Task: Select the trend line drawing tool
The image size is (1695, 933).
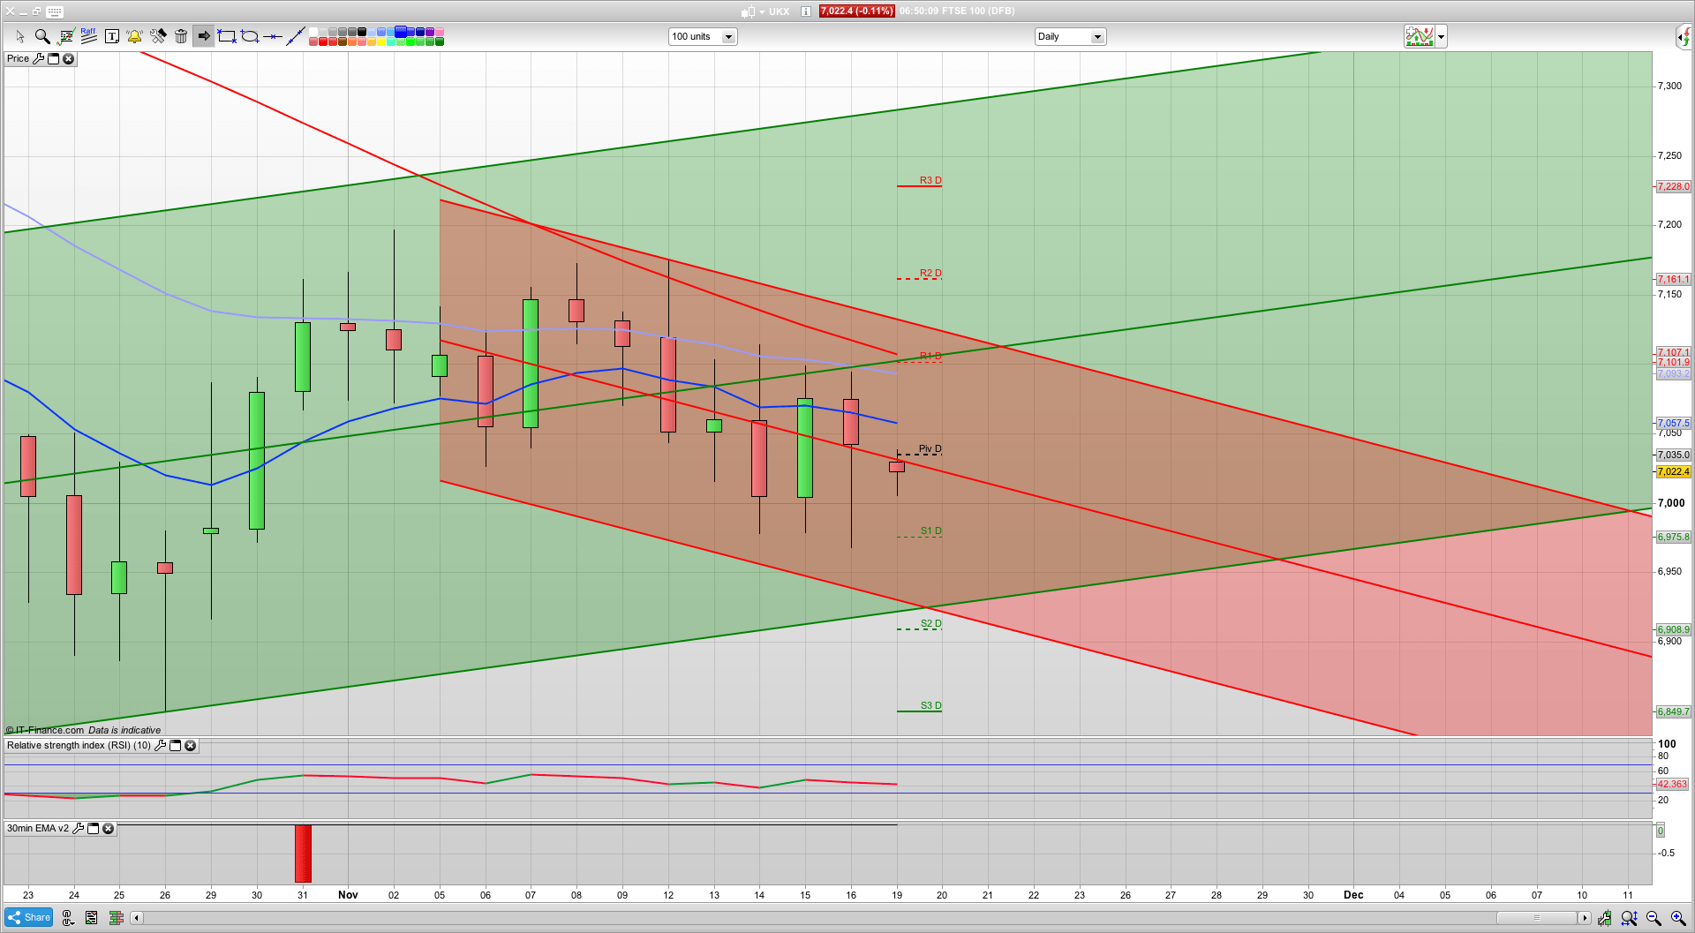Action: [296, 36]
